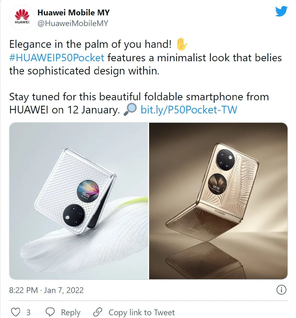
Task: Click the reply speech bubble icon
Action: (x=50, y=312)
